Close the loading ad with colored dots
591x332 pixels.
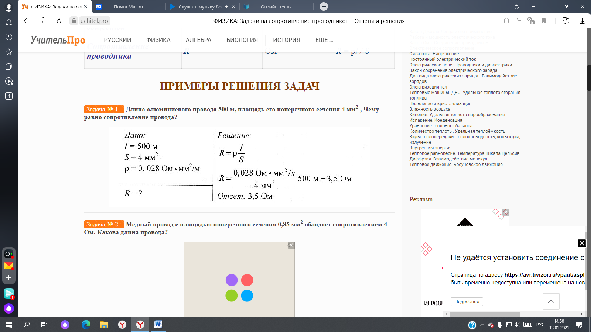coord(291,245)
